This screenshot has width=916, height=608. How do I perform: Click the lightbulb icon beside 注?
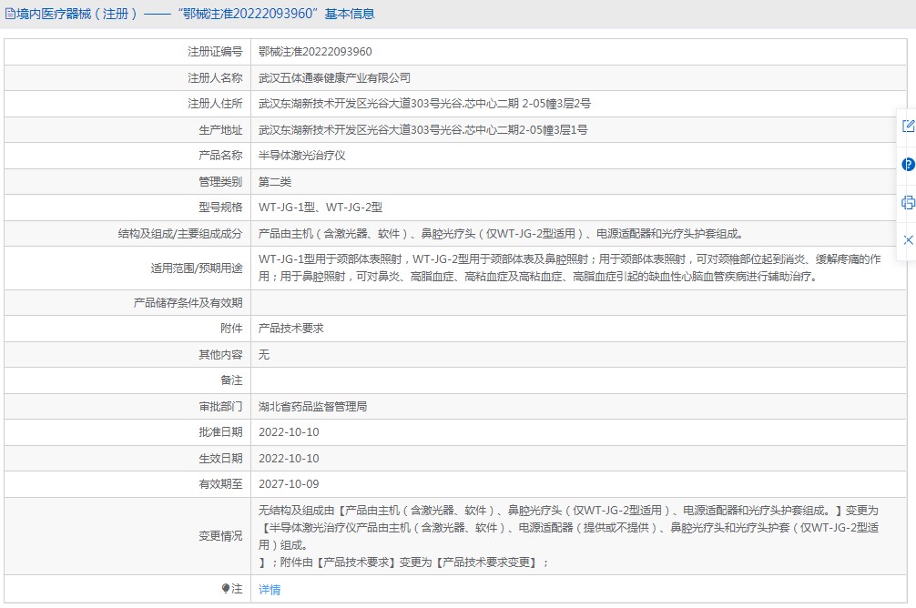[x=226, y=588]
